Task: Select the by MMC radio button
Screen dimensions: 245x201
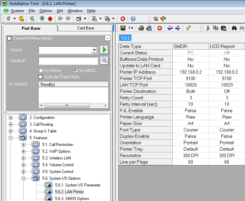Action: (x=76, y=71)
